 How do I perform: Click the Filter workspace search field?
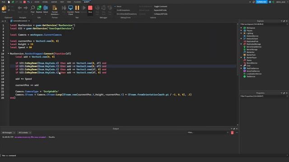pos(264,24)
